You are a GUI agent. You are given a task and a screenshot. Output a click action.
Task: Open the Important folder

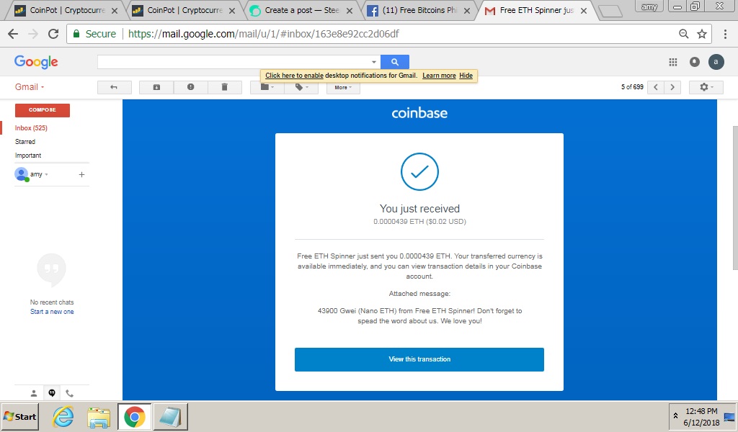(28, 155)
